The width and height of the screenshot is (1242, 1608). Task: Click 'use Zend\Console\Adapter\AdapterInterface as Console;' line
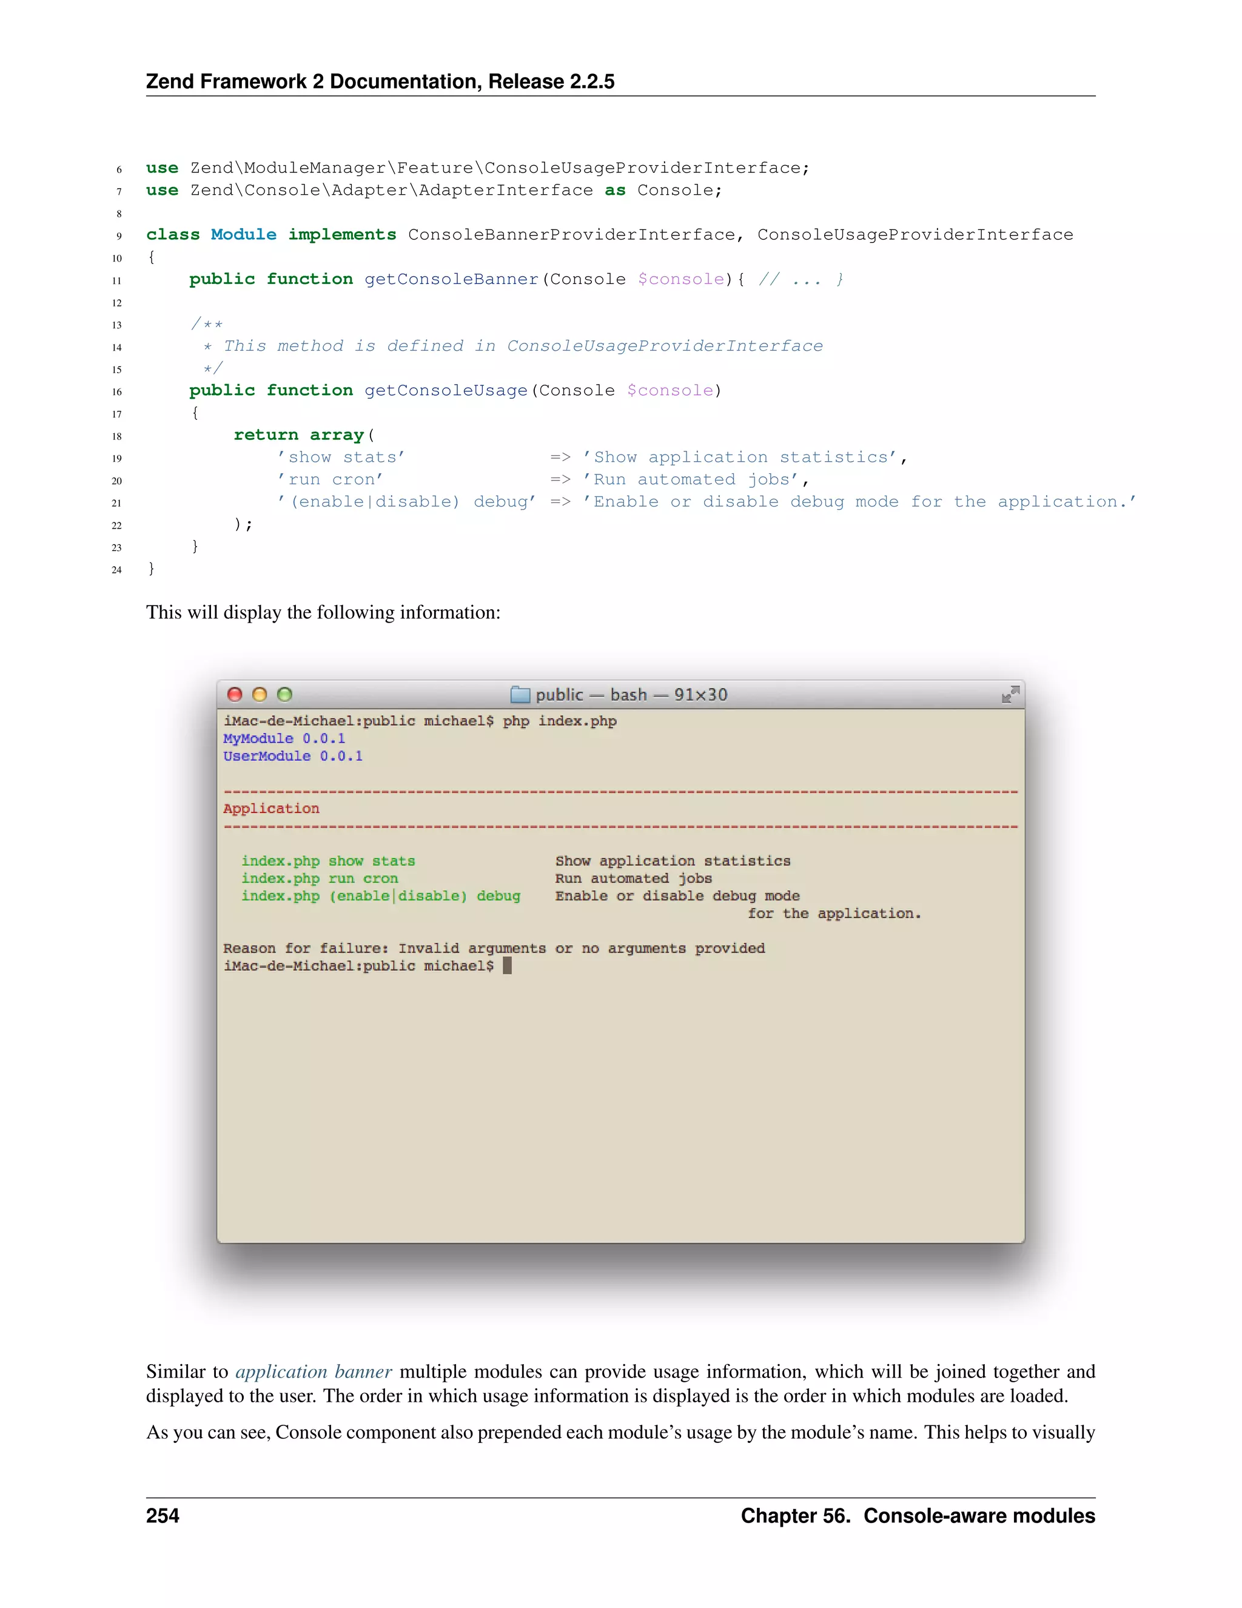pos(434,190)
